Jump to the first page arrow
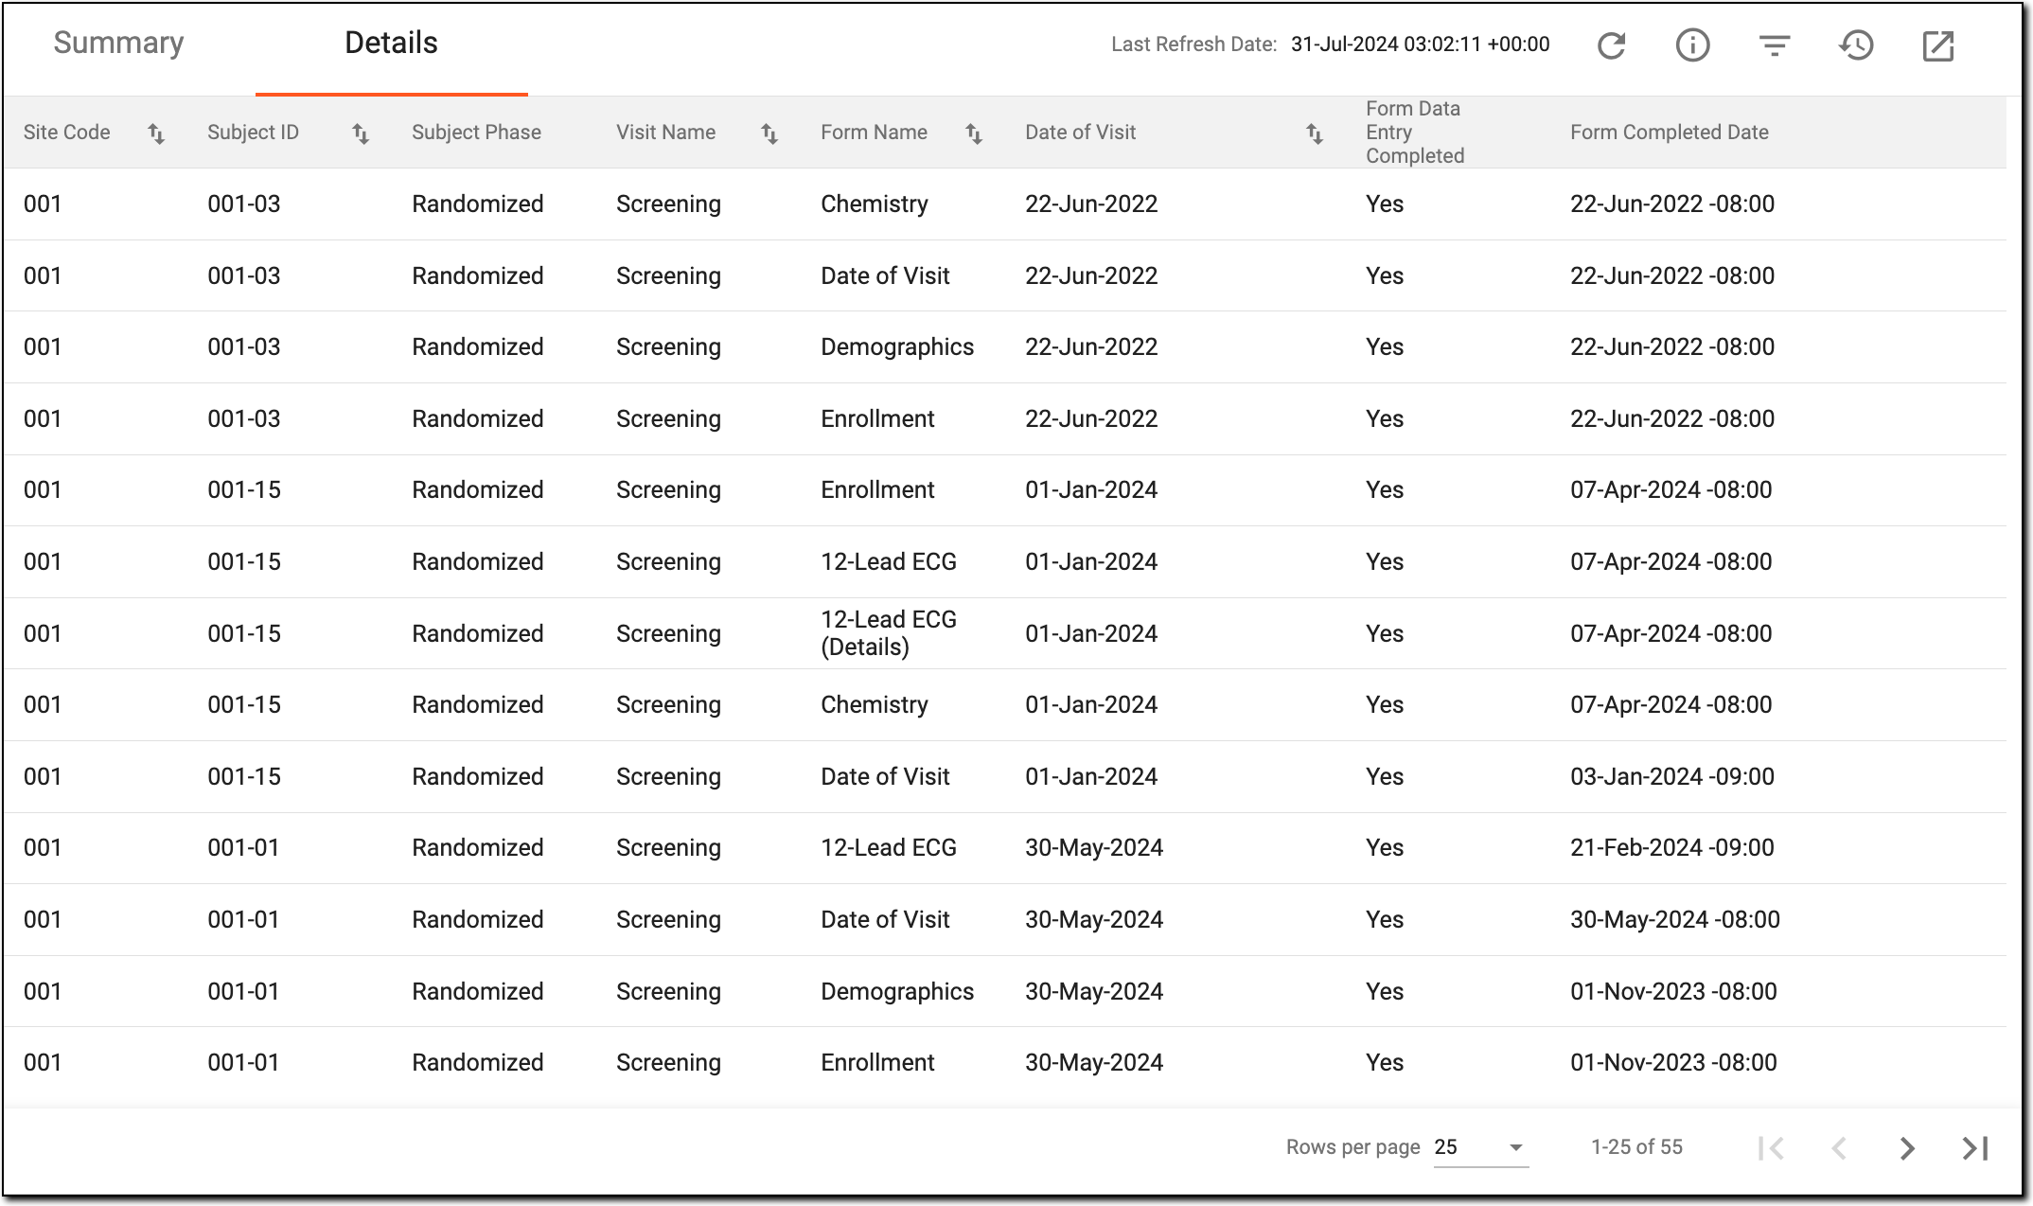The height and width of the screenshot is (1206, 2033). coord(1771,1148)
